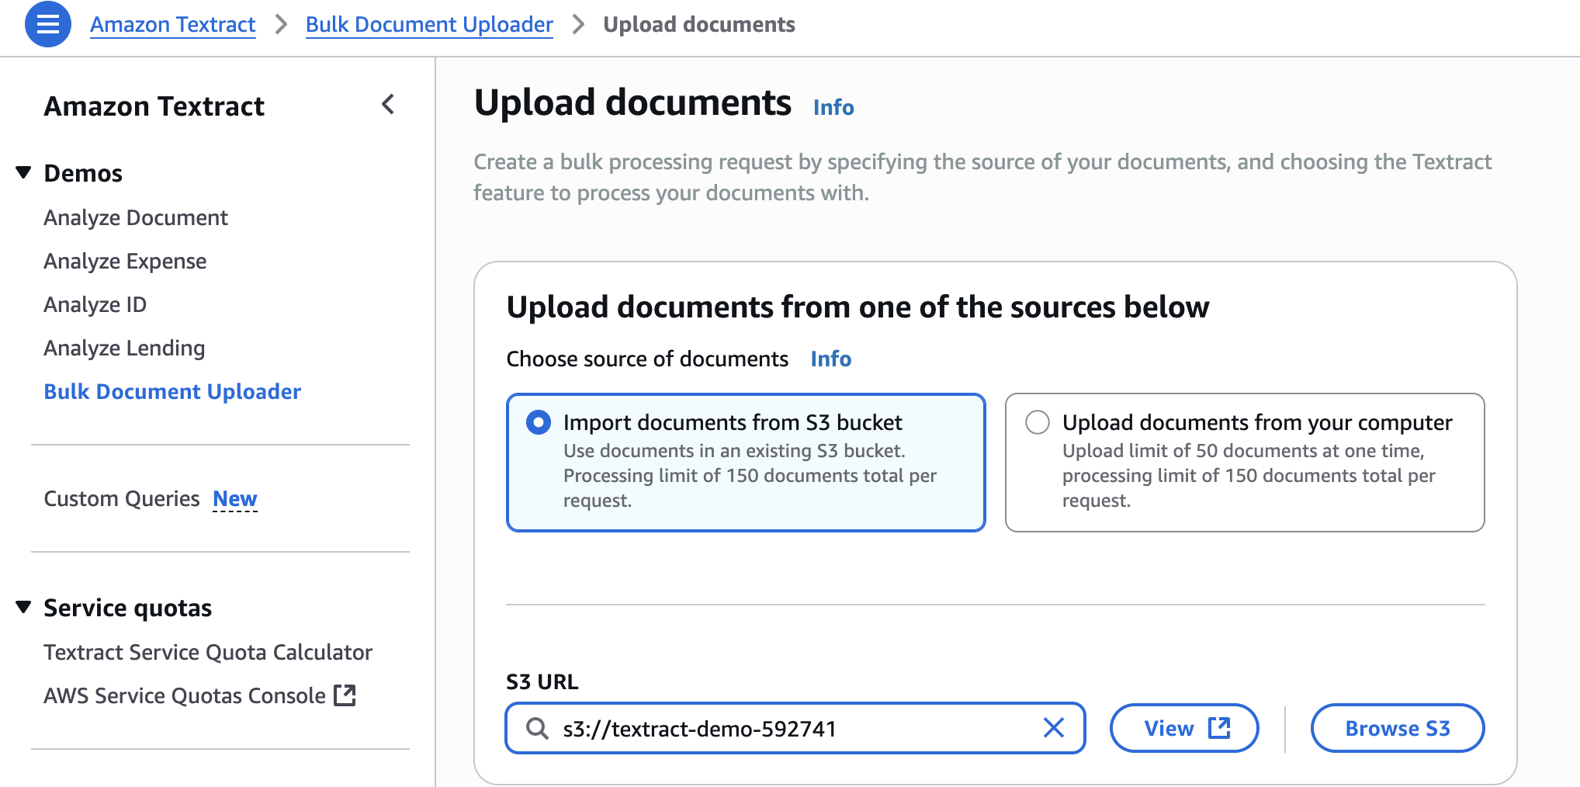Collapse the Demos section
The image size is (1580, 787).
24,172
